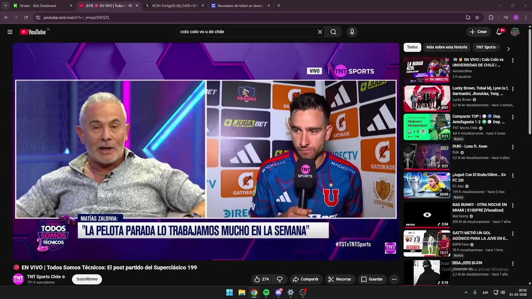Open a new Chrome tab
532x299 pixels.
278,6
